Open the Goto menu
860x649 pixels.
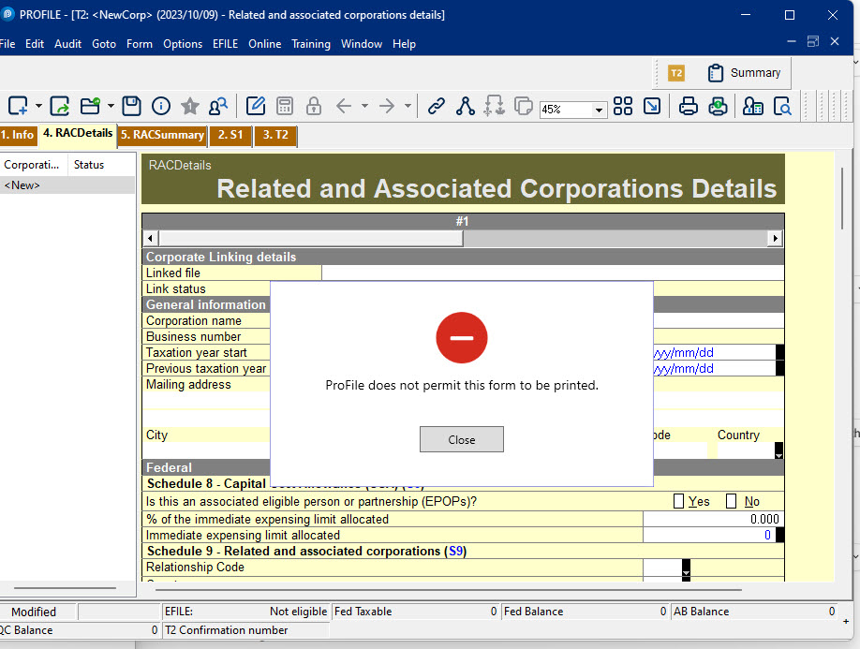(104, 44)
